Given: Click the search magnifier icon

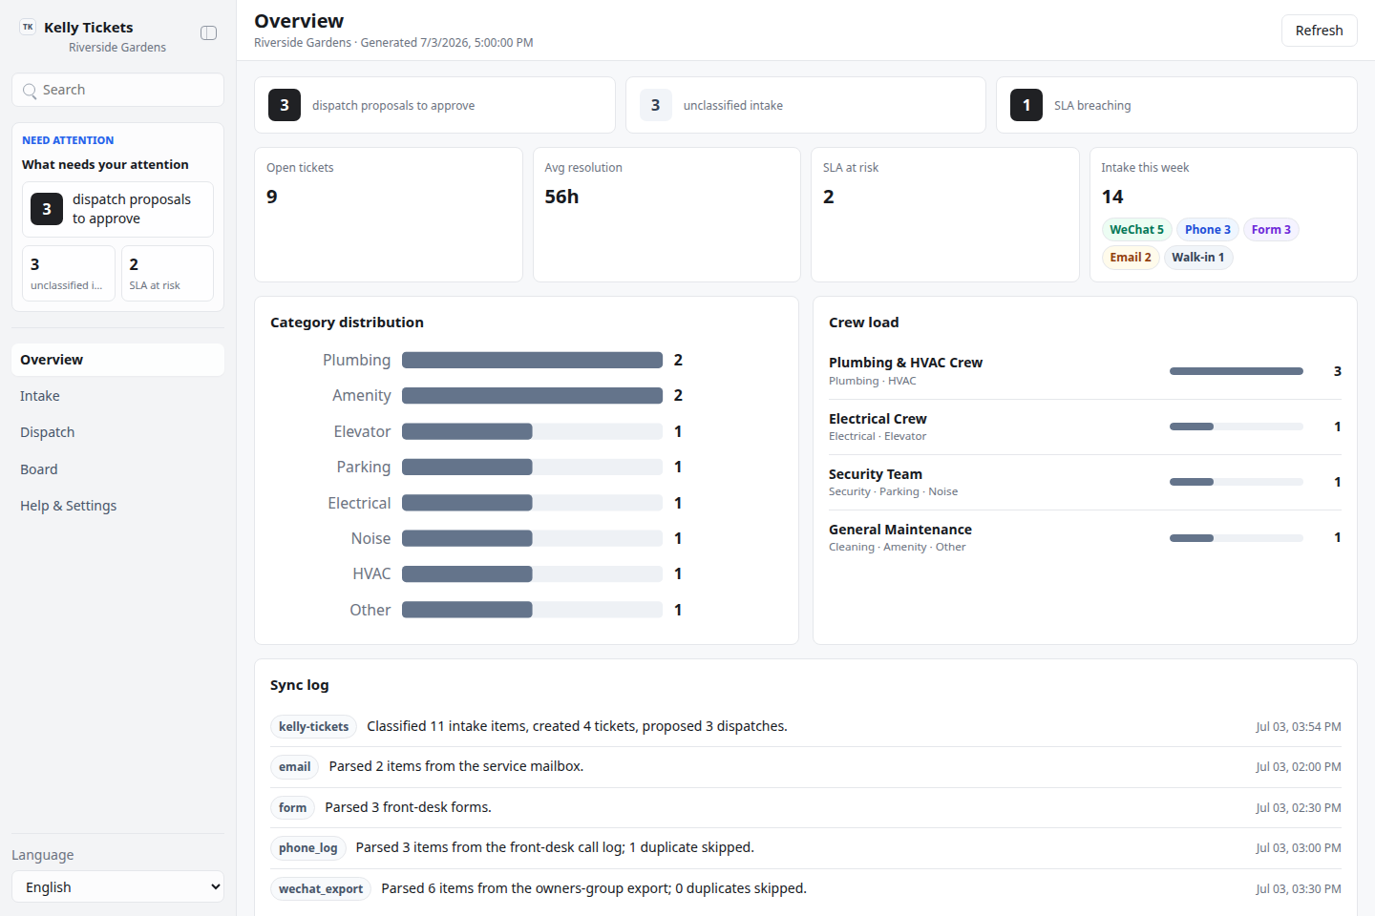Looking at the screenshot, I should click(31, 91).
